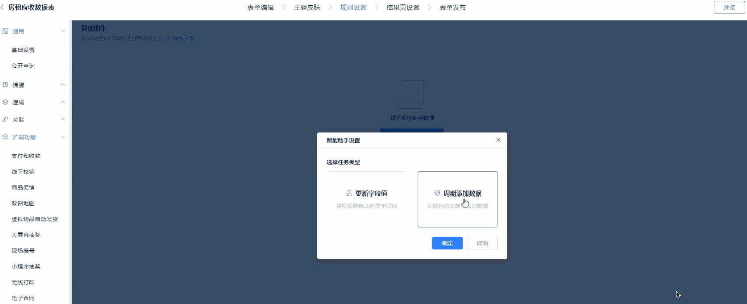Click the 通用 section icon in sidebar
This screenshot has width=747, height=304.
point(5,31)
